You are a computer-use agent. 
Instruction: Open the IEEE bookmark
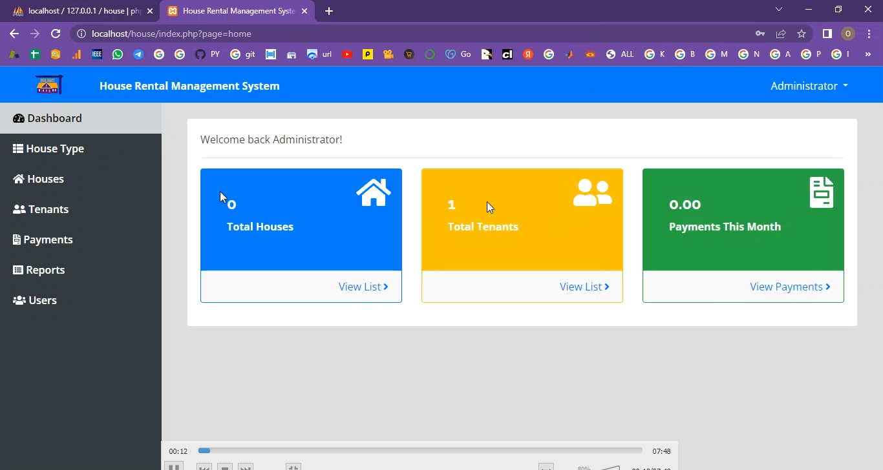(97, 54)
